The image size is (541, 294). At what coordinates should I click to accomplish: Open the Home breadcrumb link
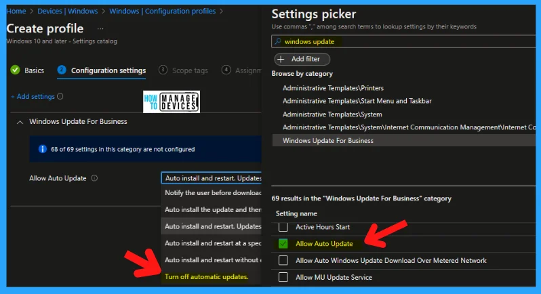(x=16, y=11)
